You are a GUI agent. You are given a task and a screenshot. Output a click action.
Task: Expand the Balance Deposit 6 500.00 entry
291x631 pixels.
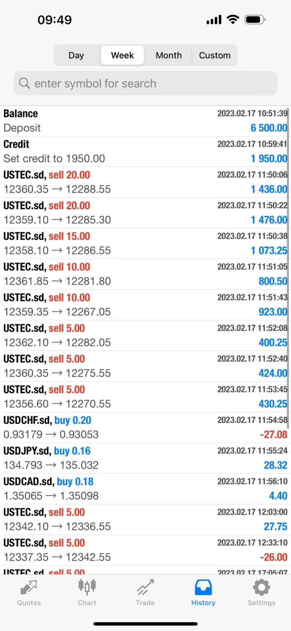tap(145, 121)
